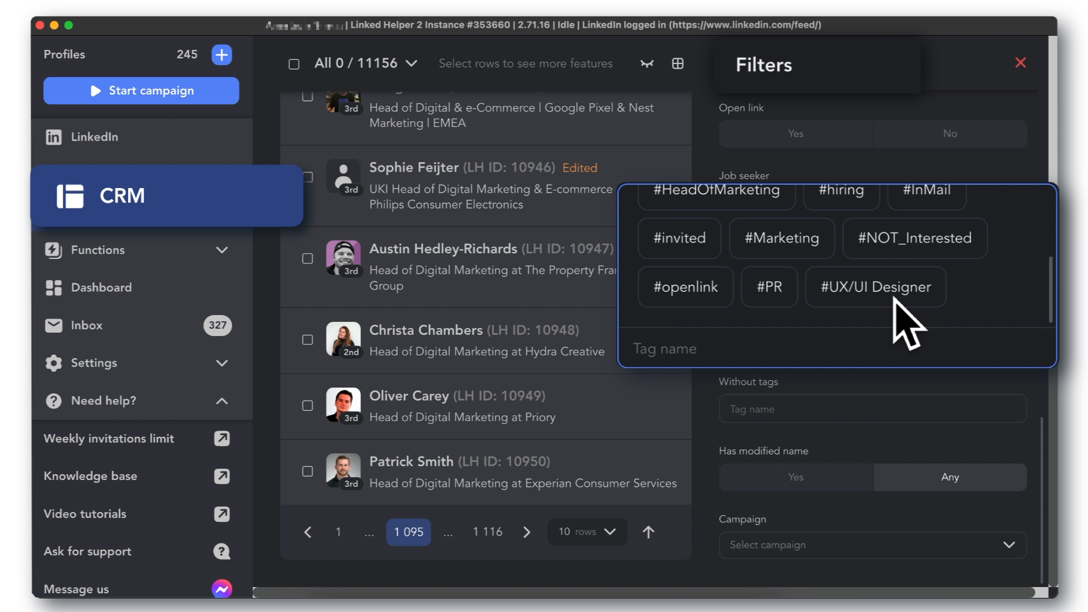Toggle the select-all rows checkbox

(294, 64)
